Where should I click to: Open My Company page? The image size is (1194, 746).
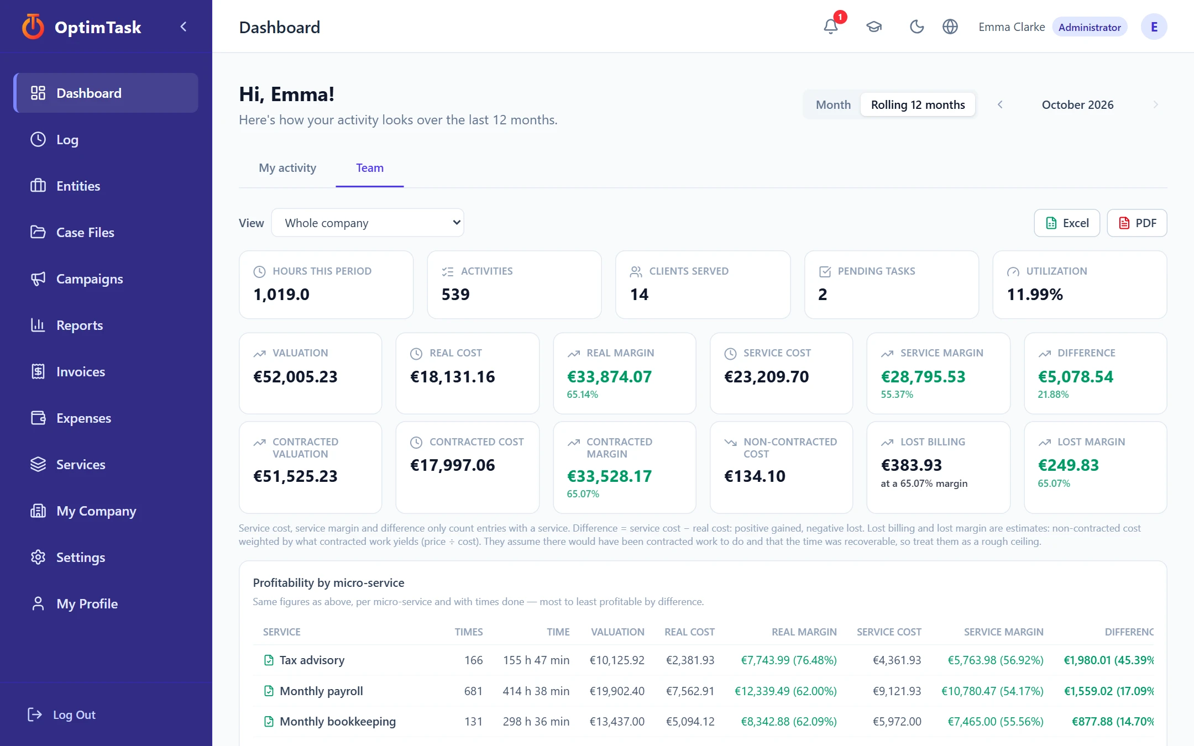point(106,511)
